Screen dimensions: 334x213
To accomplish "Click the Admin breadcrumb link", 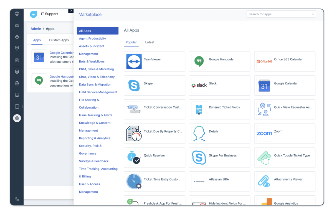I will 36,28.
